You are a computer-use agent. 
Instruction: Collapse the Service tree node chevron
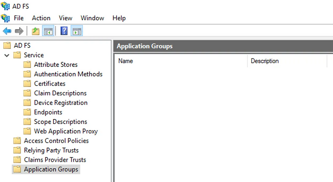[7, 55]
